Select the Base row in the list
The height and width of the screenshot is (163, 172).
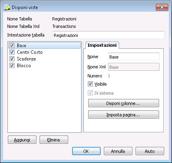pos(45,46)
